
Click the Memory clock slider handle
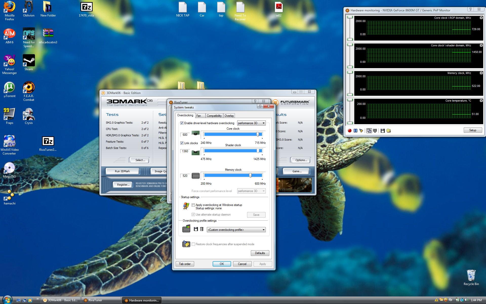pos(250,175)
